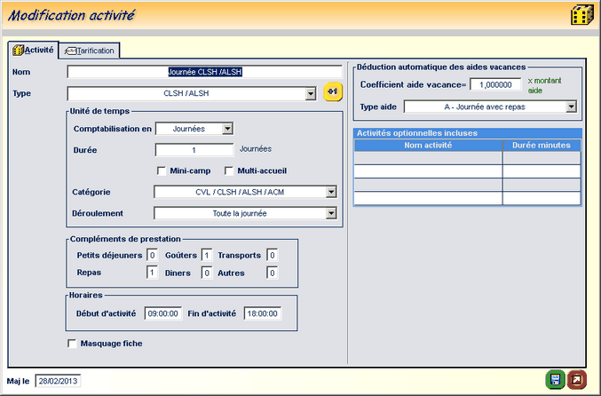This screenshot has height=396, width=601.
Task: Open the Type aide dropdown
Action: [571, 107]
